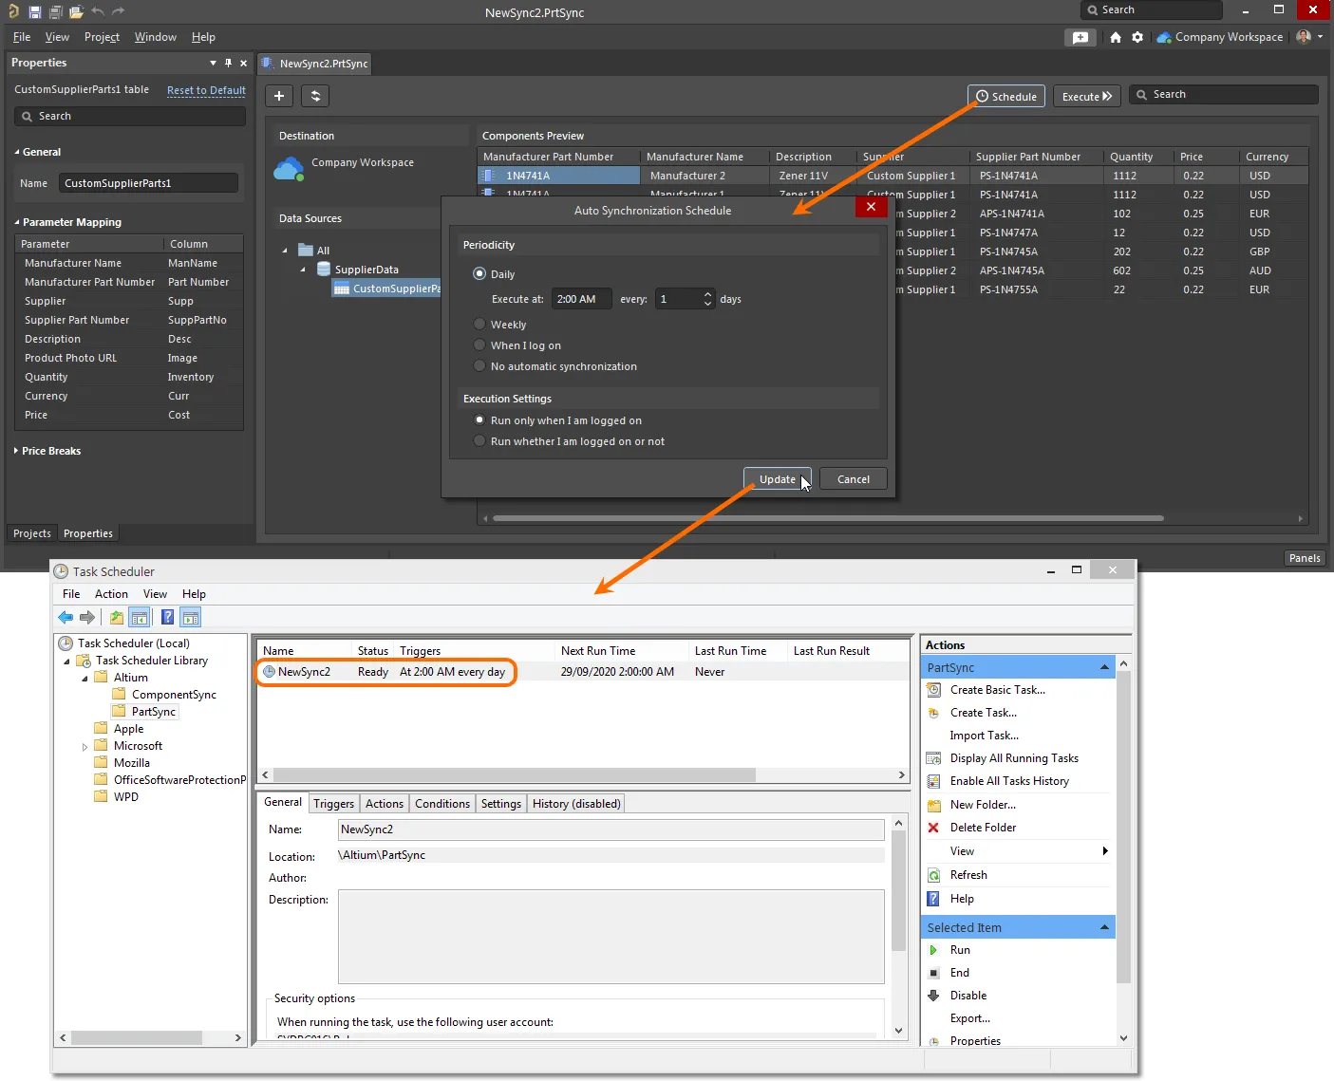Open the Window menu in Altium

tap(155, 37)
